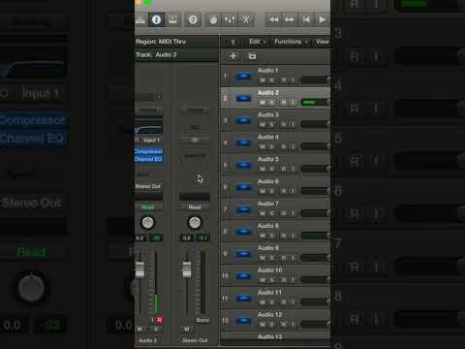The image size is (465, 349).
Task: Open the Library panel icon
Action: click(140, 20)
